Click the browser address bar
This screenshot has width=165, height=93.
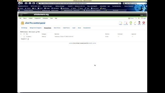[78, 3]
